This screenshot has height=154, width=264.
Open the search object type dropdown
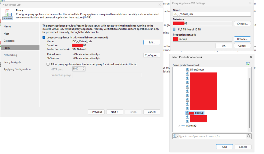[176, 136]
